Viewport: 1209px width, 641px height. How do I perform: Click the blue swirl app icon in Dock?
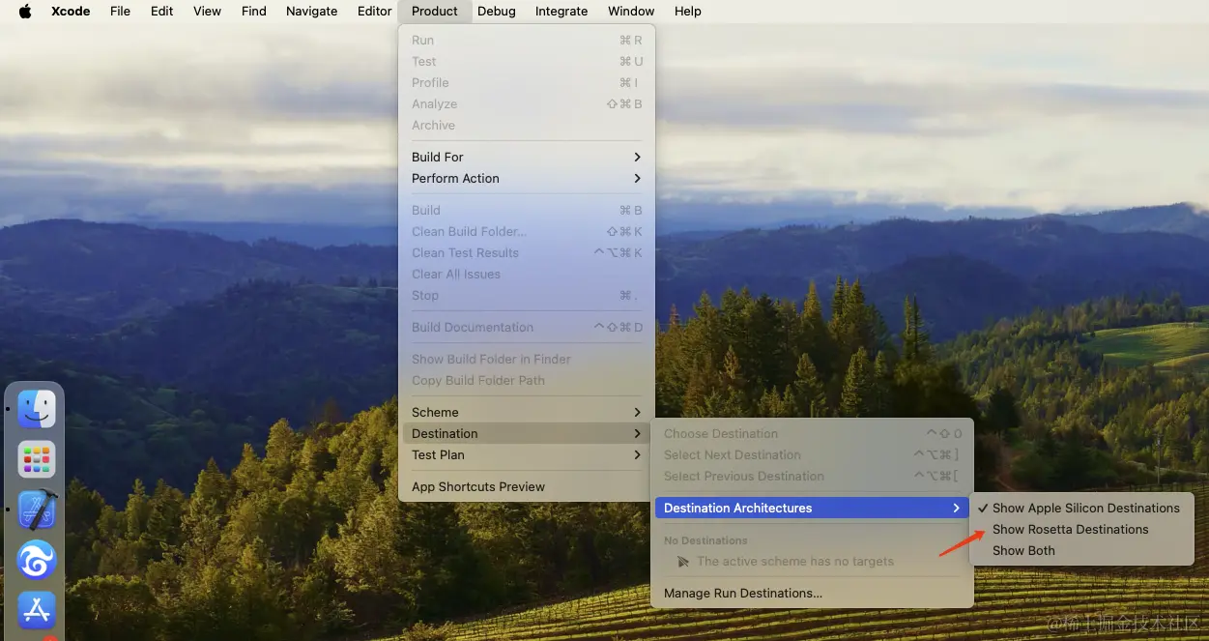[36, 560]
